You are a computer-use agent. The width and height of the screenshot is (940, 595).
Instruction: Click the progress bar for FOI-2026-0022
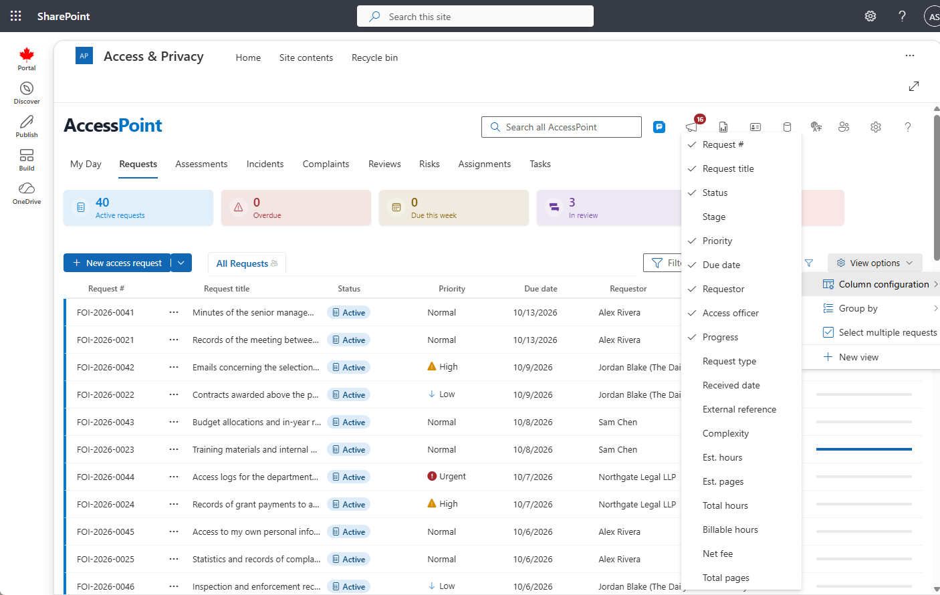click(x=864, y=394)
